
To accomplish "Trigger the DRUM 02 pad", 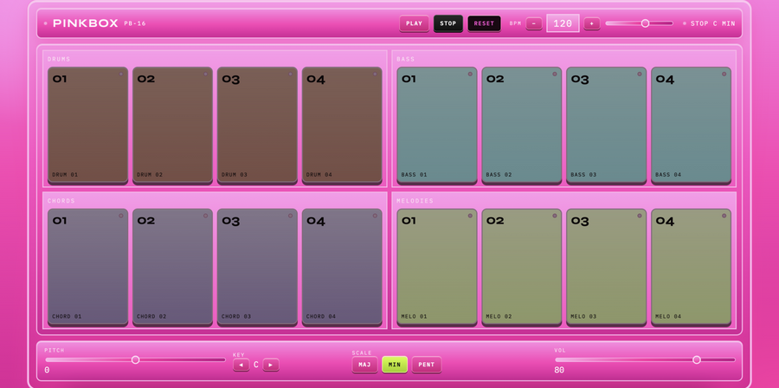I will click(172, 126).
